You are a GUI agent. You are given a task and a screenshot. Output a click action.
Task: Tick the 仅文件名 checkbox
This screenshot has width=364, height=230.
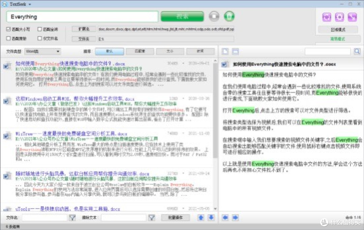[40, 38]
